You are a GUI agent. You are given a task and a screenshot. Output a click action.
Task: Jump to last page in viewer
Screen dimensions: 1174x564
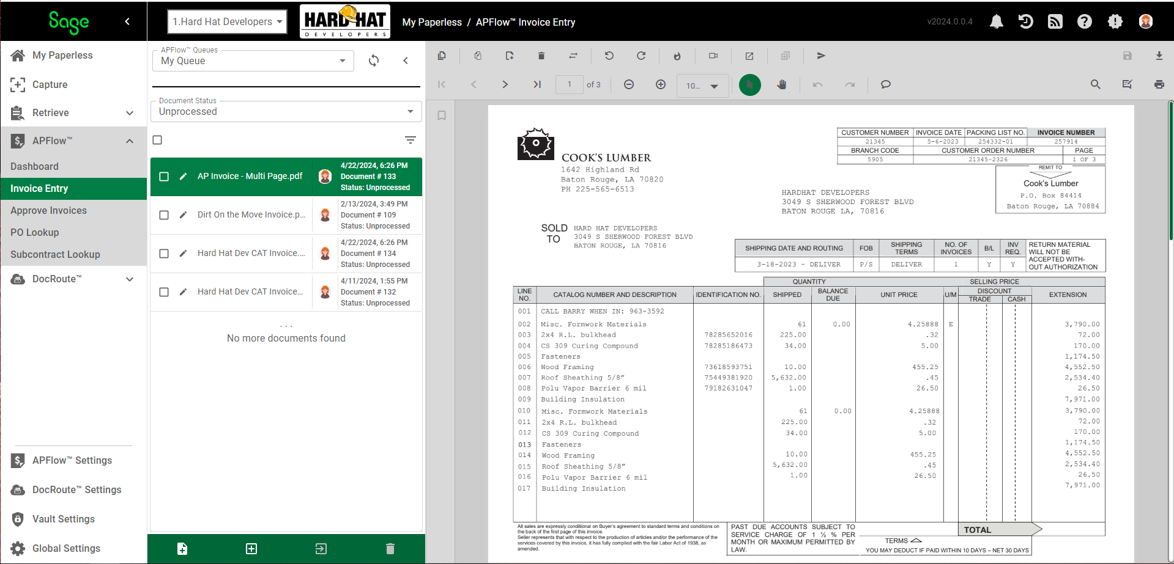pos(537,84)
